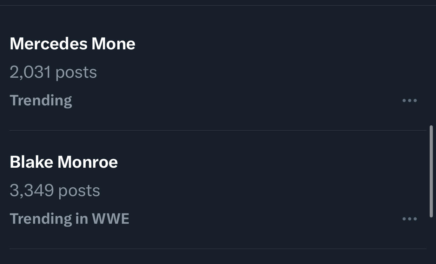Click the word Monroe in second trend

(87, 162)
